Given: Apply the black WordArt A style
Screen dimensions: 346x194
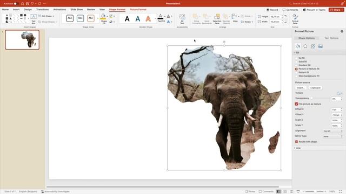Looking at the screenshot, I should [127, 19].
